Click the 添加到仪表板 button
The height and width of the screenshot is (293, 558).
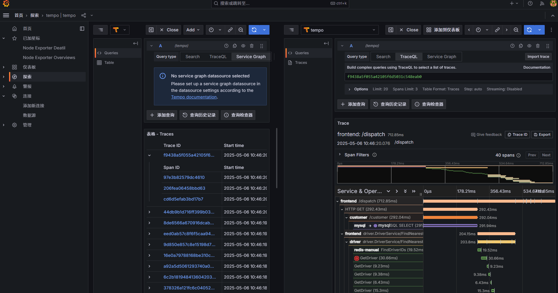click(443, 30)
